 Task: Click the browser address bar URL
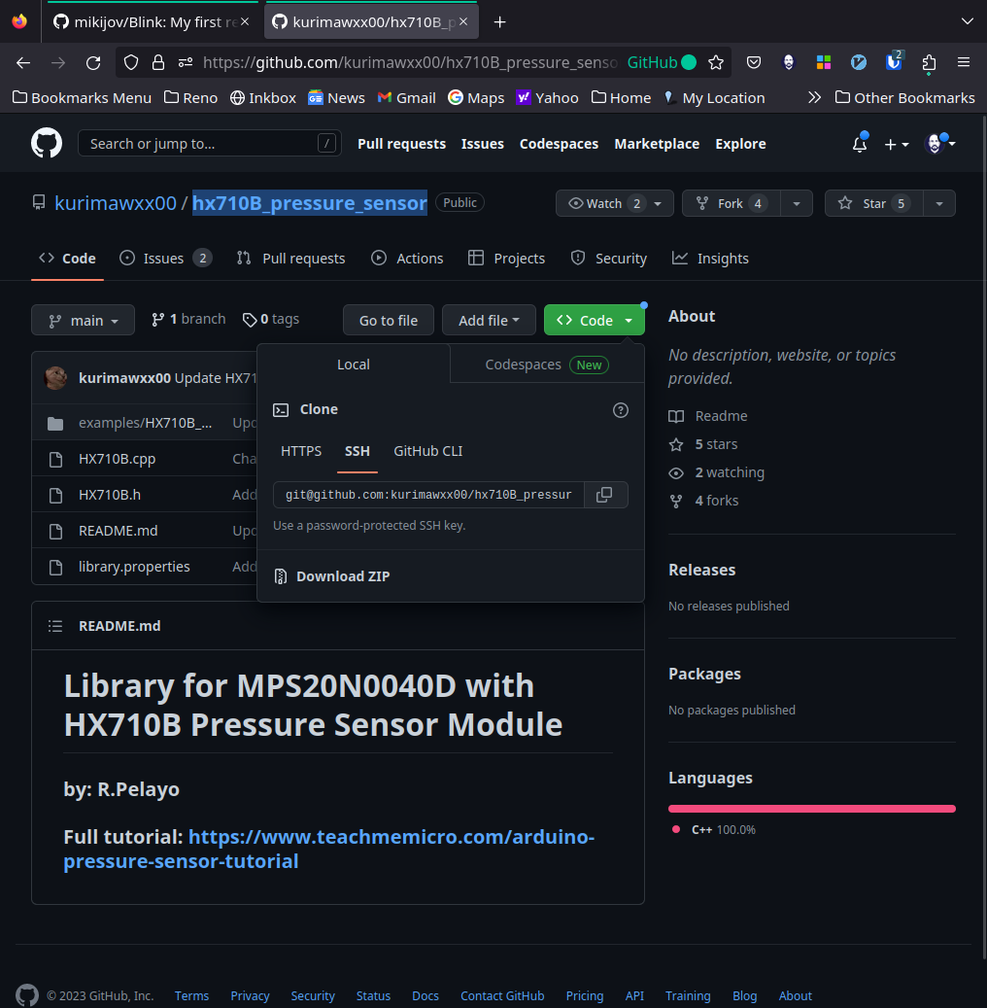point(409,62)
